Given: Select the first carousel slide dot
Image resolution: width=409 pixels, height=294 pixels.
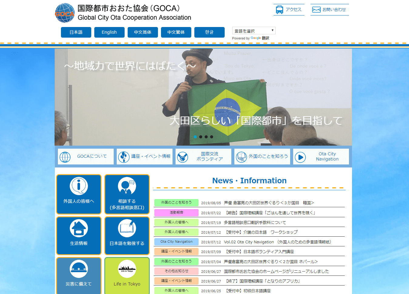Looking at the screenshot, I should click(x=195, y=137).
